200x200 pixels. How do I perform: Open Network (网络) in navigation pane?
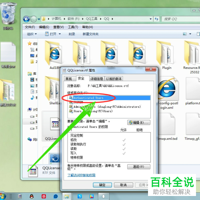pos(32,139)
